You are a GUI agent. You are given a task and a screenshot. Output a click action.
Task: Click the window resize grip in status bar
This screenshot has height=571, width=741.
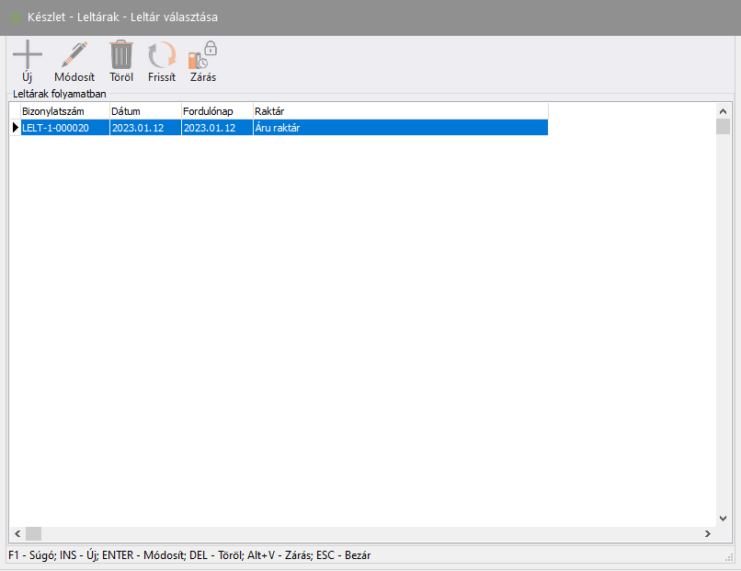[x=730, y=556]
